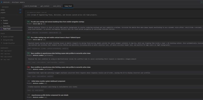Click the 'Live stream of engineering fixes' banner text
The image size is (203, 100).
click(x=62, y=15)
